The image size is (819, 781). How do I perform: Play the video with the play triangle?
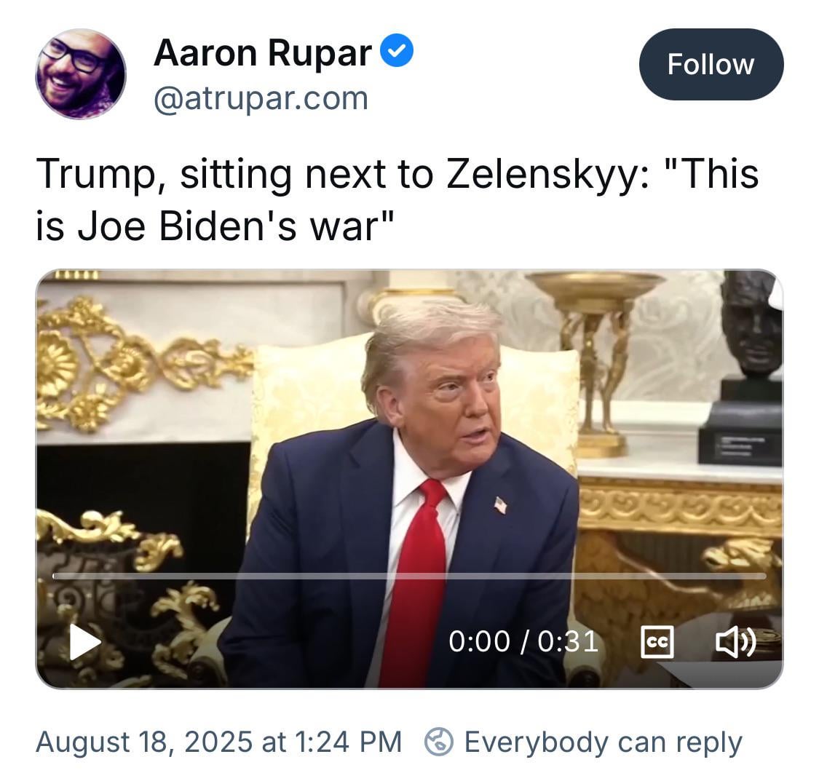point(85,641)
